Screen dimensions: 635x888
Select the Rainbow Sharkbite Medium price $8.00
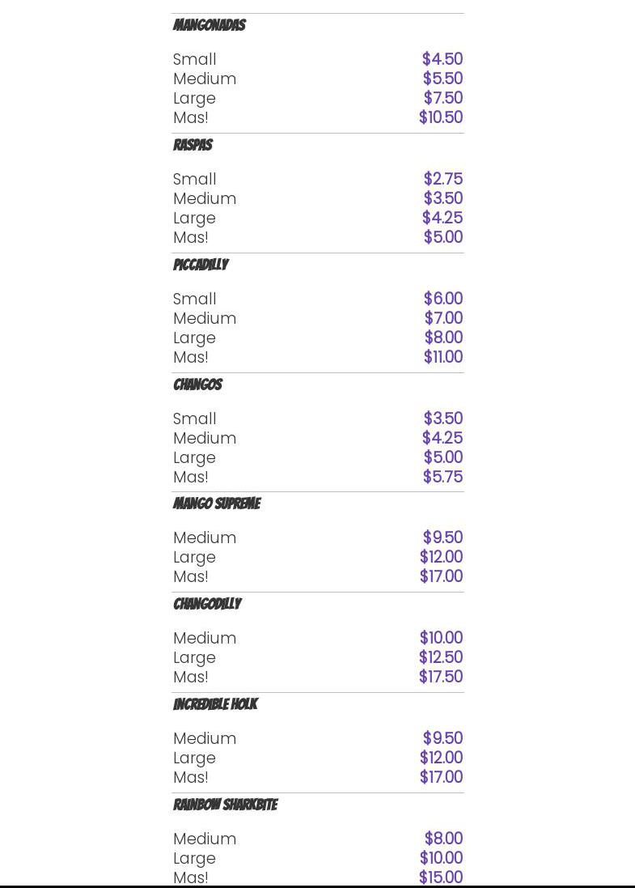point(443,839)
